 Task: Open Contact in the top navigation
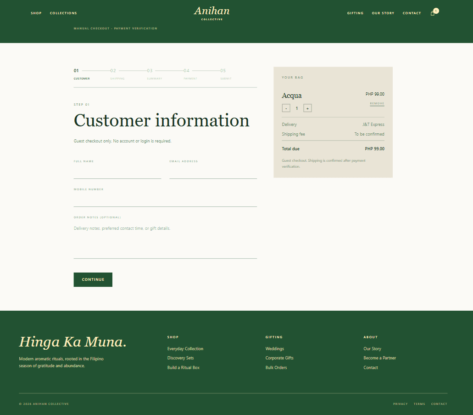412,13
